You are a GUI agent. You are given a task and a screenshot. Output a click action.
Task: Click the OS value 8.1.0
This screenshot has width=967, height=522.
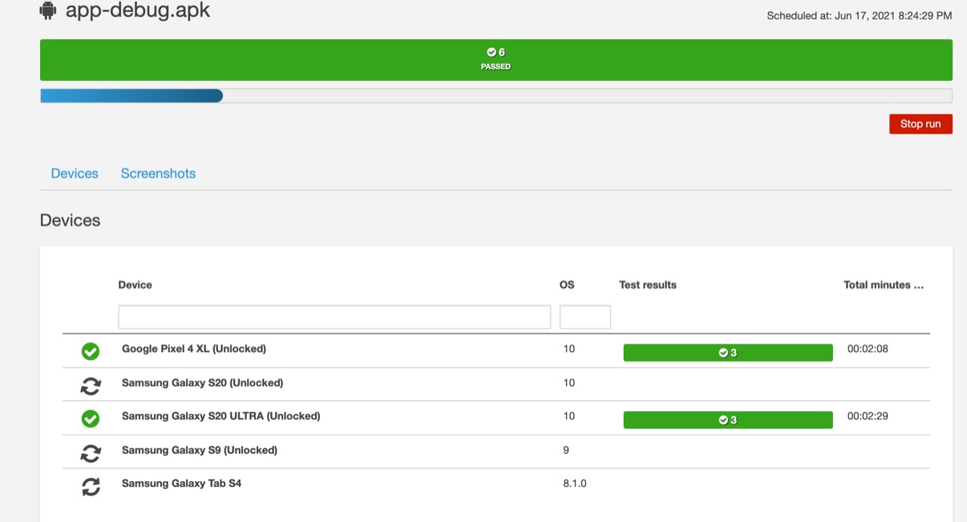574,484
